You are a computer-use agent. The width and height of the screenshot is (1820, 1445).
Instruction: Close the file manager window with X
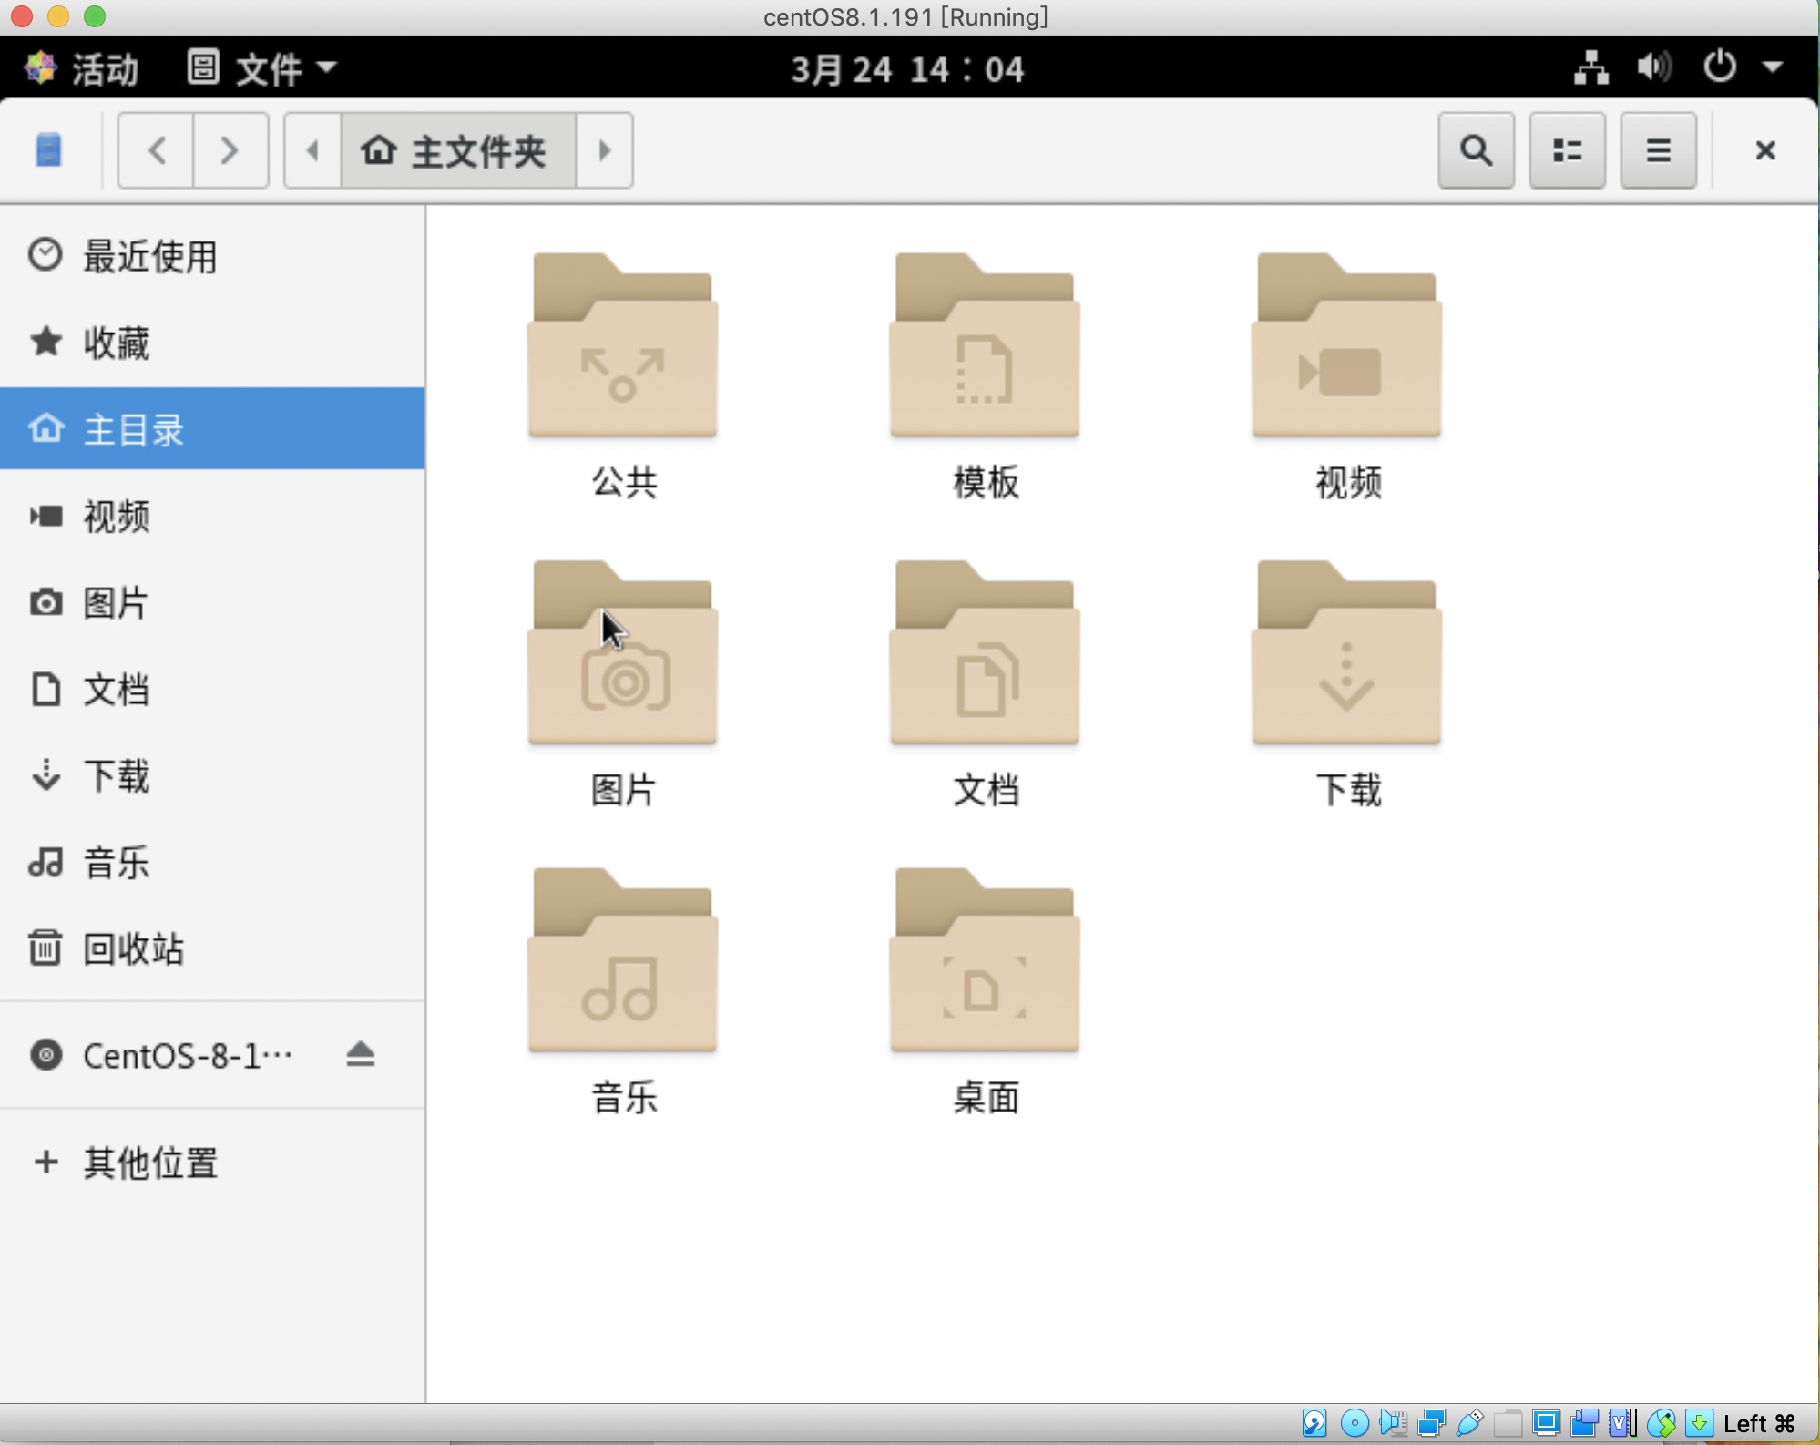[1765, 150]
